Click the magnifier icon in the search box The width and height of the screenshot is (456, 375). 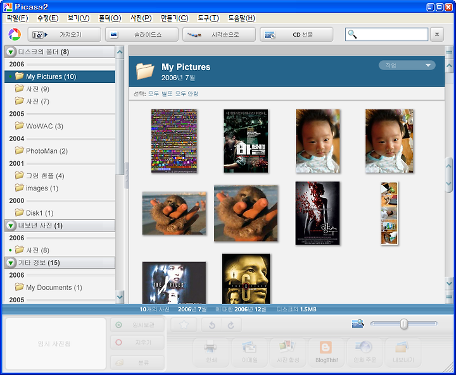pyautogui.click(x=352, y=34)
